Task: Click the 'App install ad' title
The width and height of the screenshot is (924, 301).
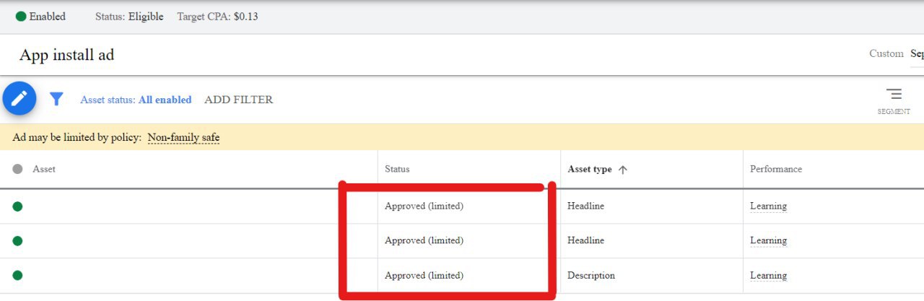Action: (x=66, y=56)
